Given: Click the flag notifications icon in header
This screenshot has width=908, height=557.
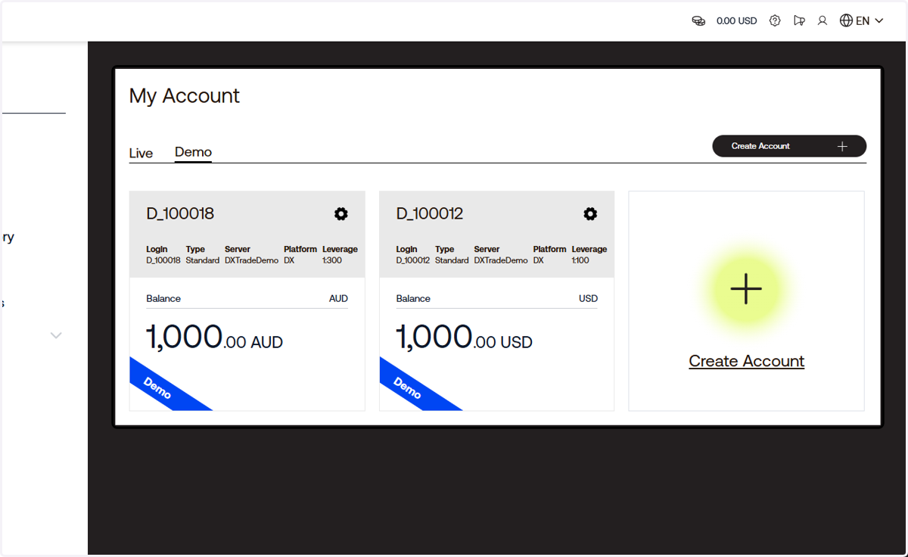Looking at the screenshot, I should coord(799,21).
